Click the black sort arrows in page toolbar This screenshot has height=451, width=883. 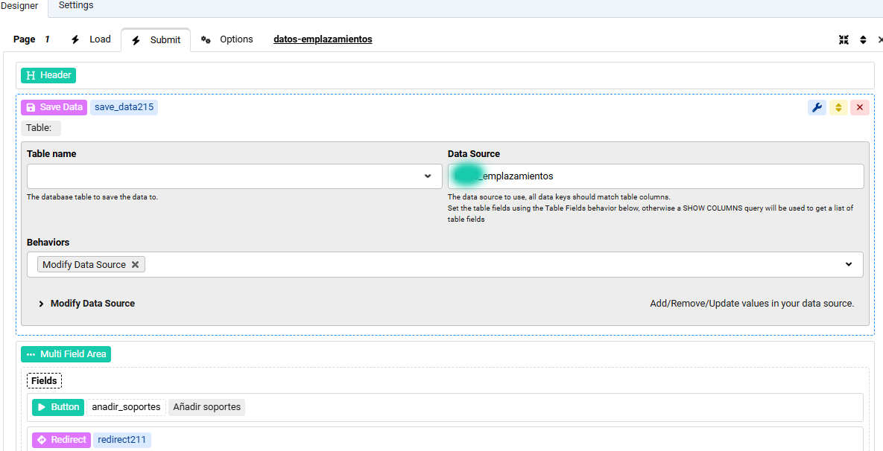pos(863,40)
